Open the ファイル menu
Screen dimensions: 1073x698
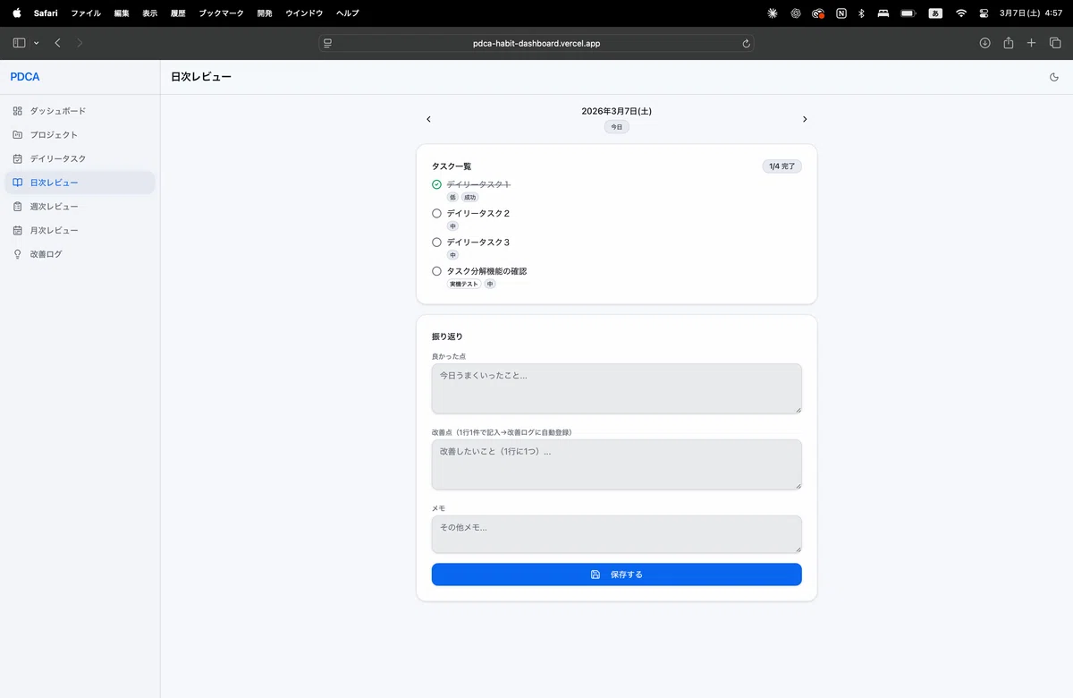click(86, 13)
